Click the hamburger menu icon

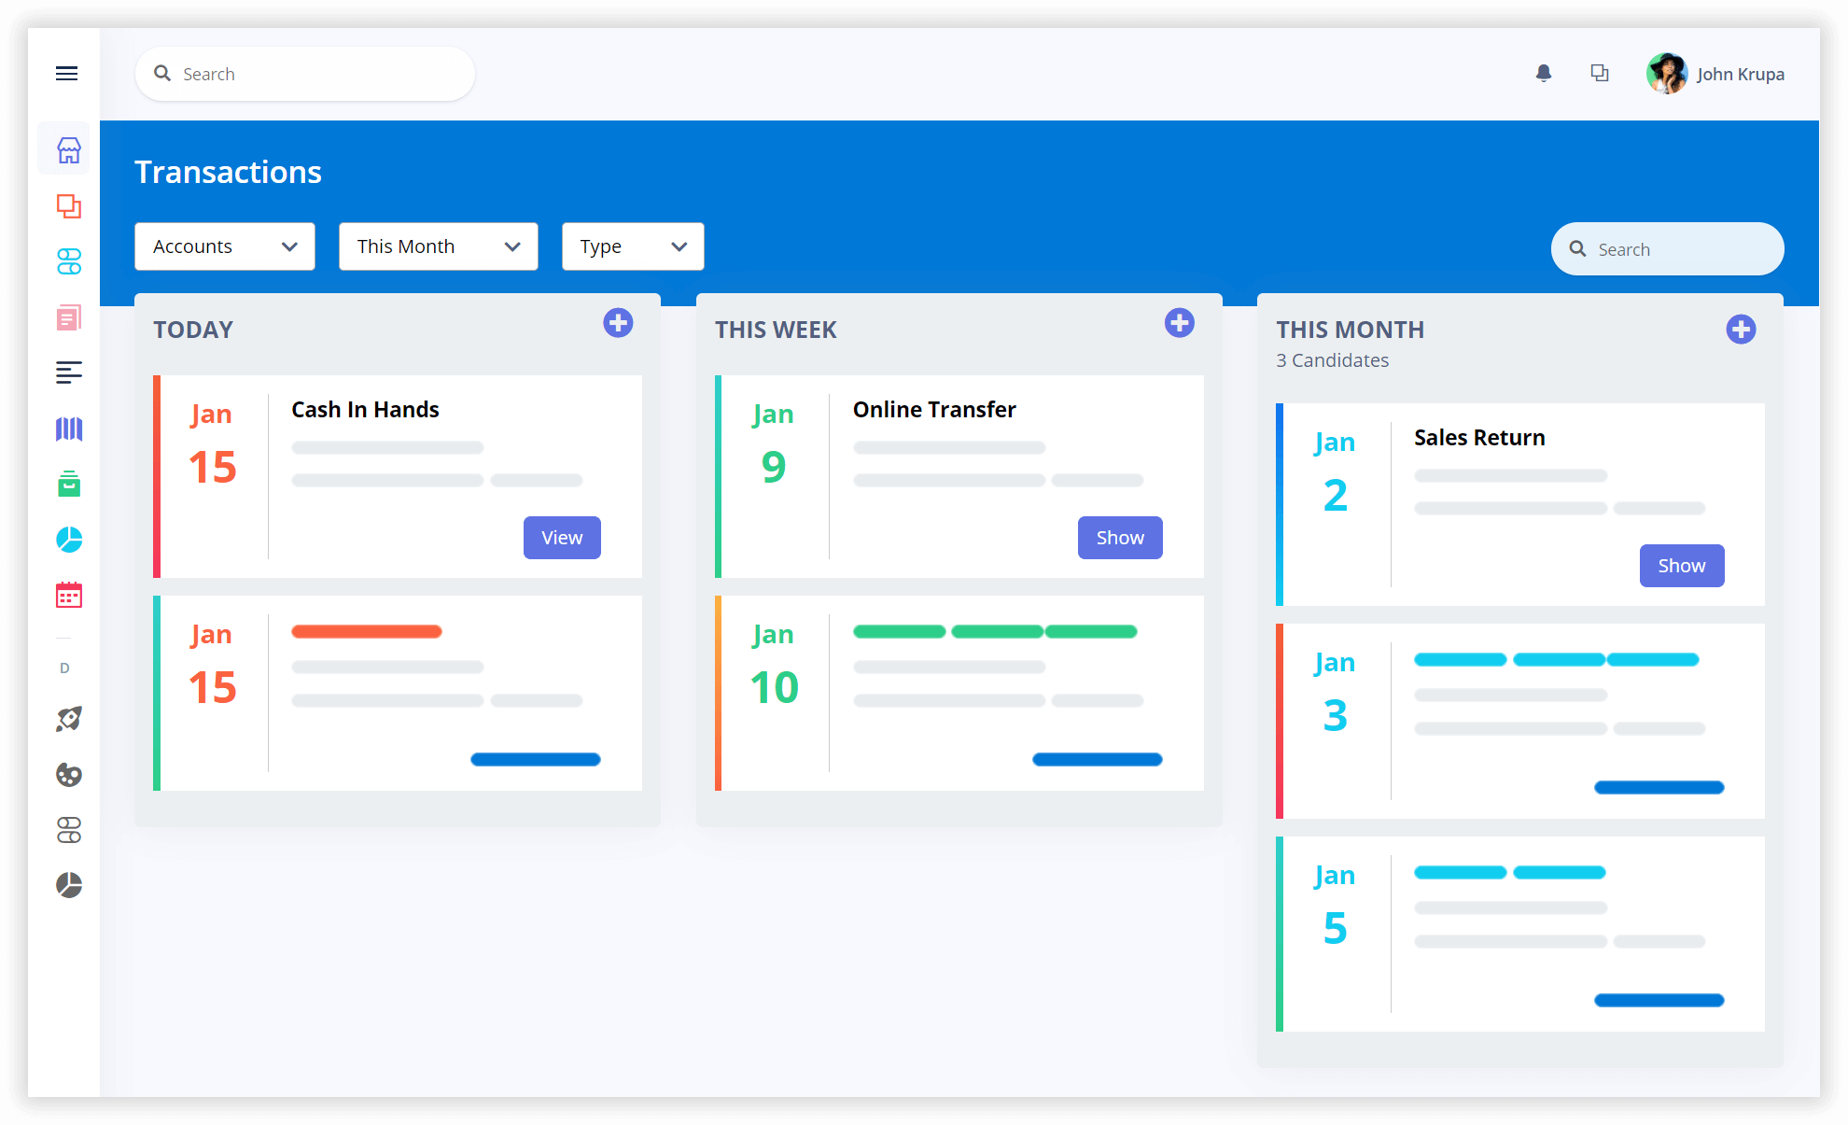[x=66, y=73]
